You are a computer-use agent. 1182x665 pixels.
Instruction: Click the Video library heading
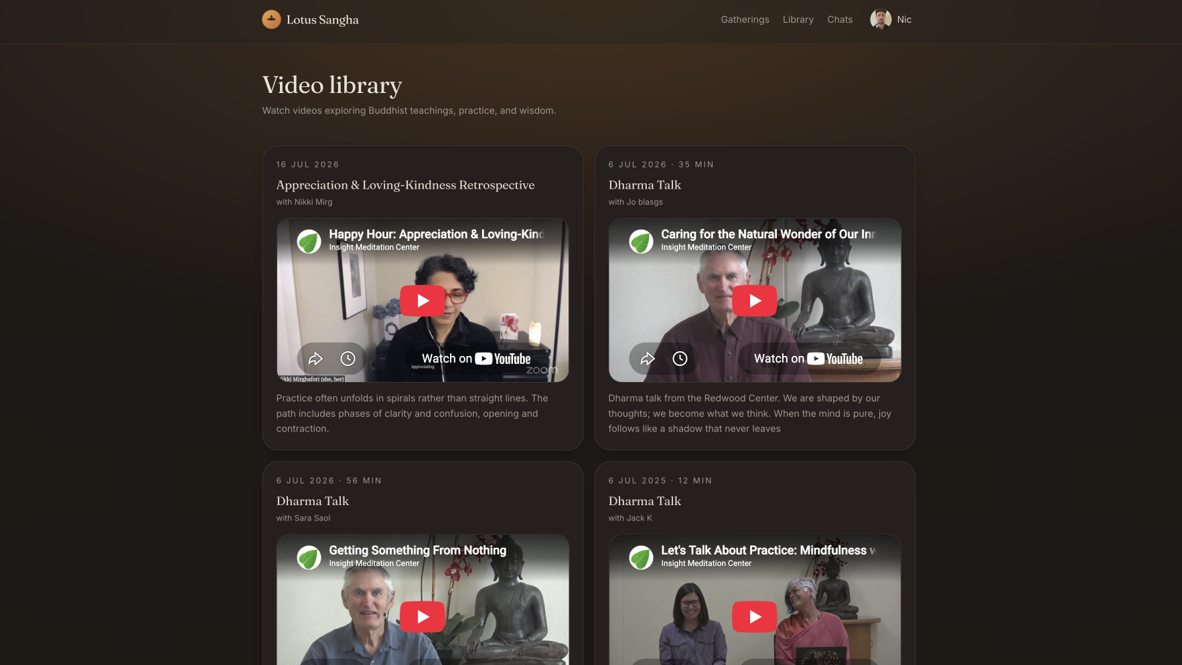[332, 85]
